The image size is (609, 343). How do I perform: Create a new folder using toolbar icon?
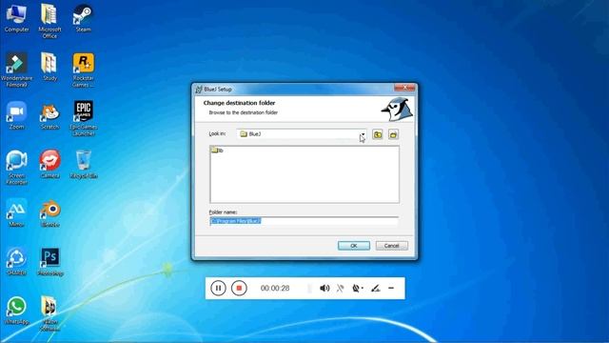point(393,134)
